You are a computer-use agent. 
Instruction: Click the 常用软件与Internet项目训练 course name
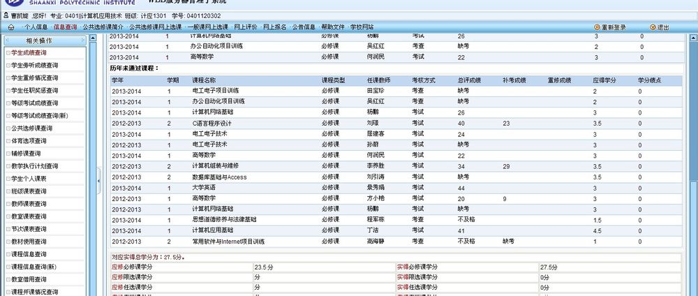tap(229, 242)
